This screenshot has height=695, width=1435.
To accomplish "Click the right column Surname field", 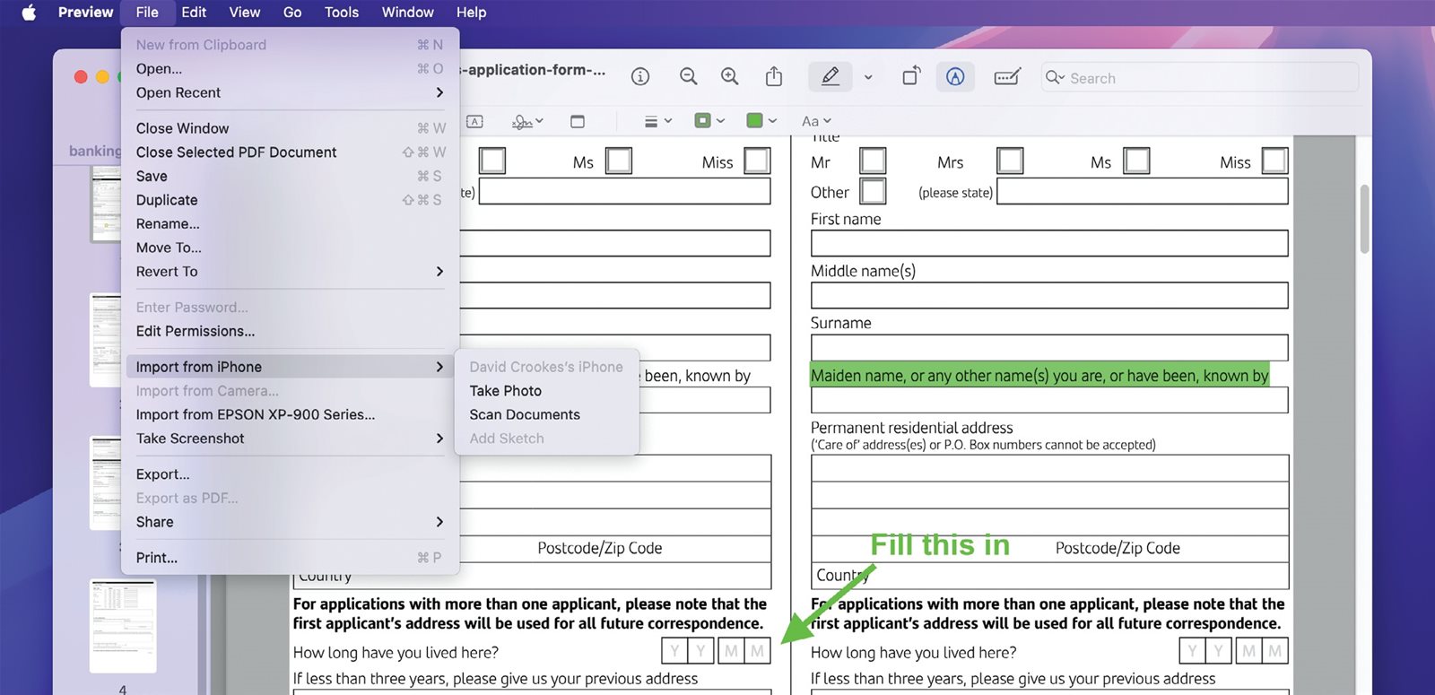I will (x=1049, y=347).
